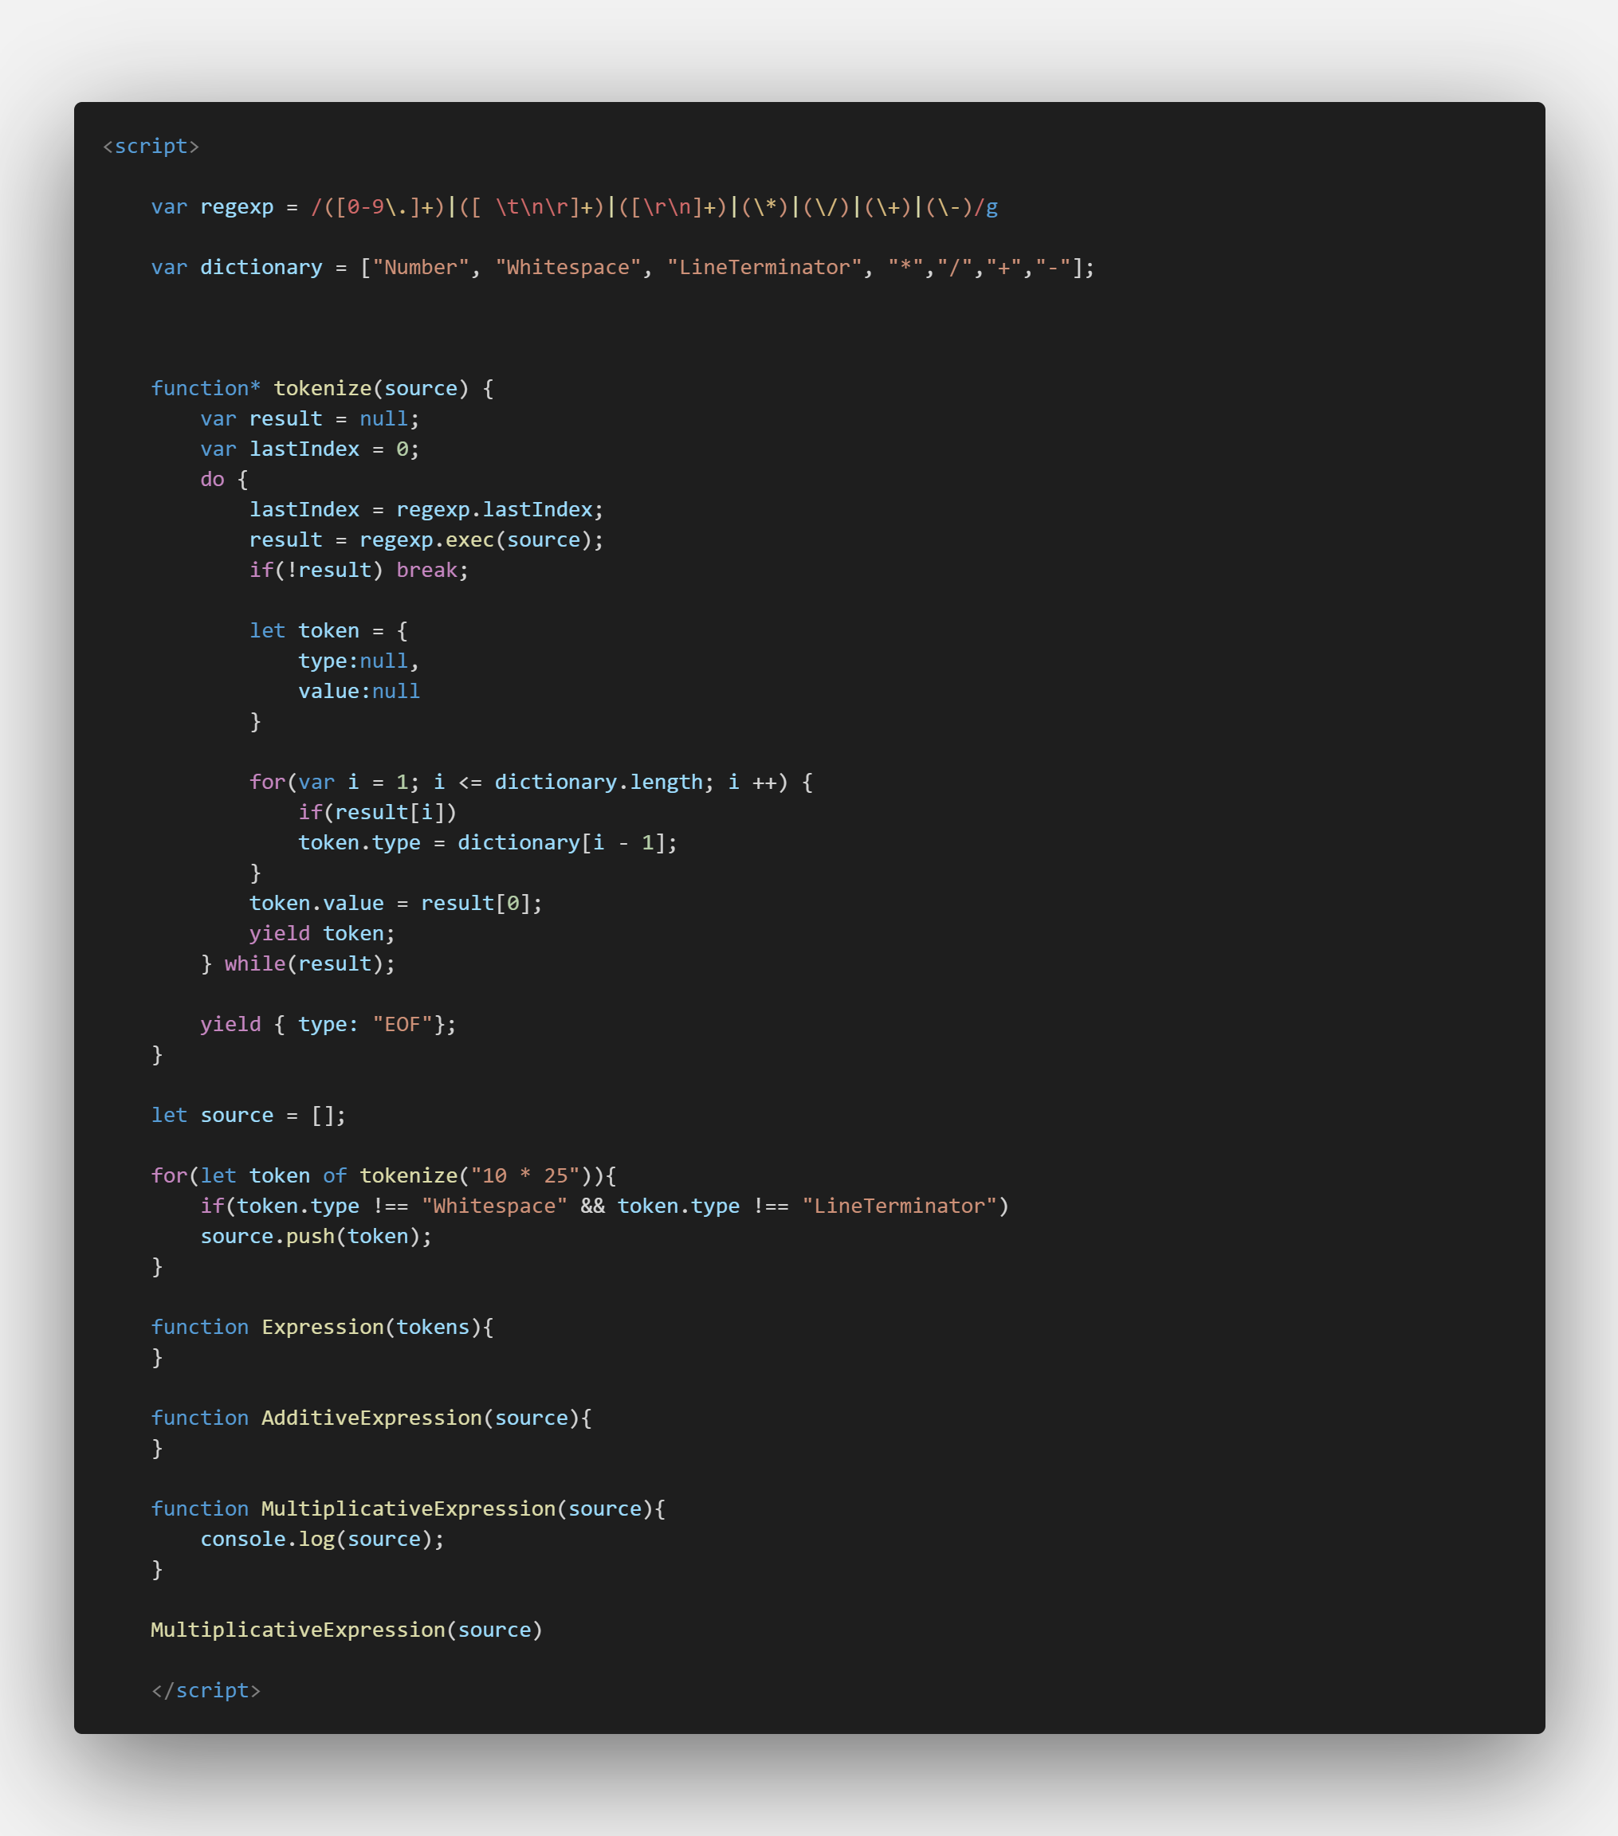Image resolution: width=1618 pixels, height=1836 pixels.
Task: Click the tokenize generator function name
Action: point(322,389)
